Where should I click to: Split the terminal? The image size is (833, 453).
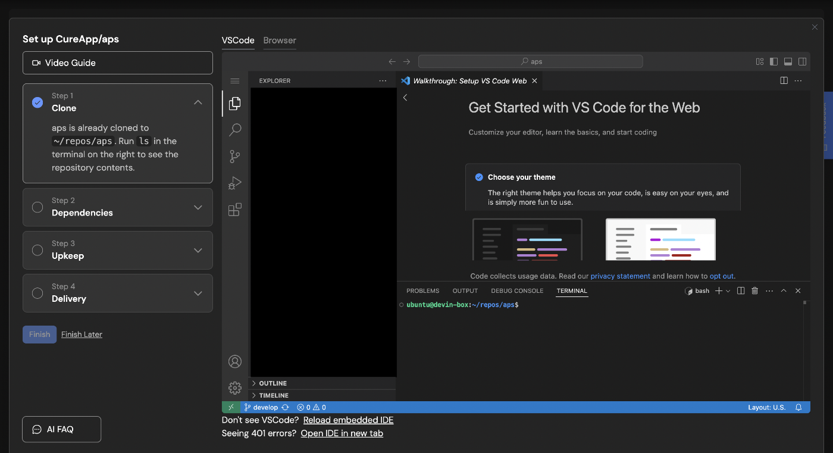click(741, 290)
